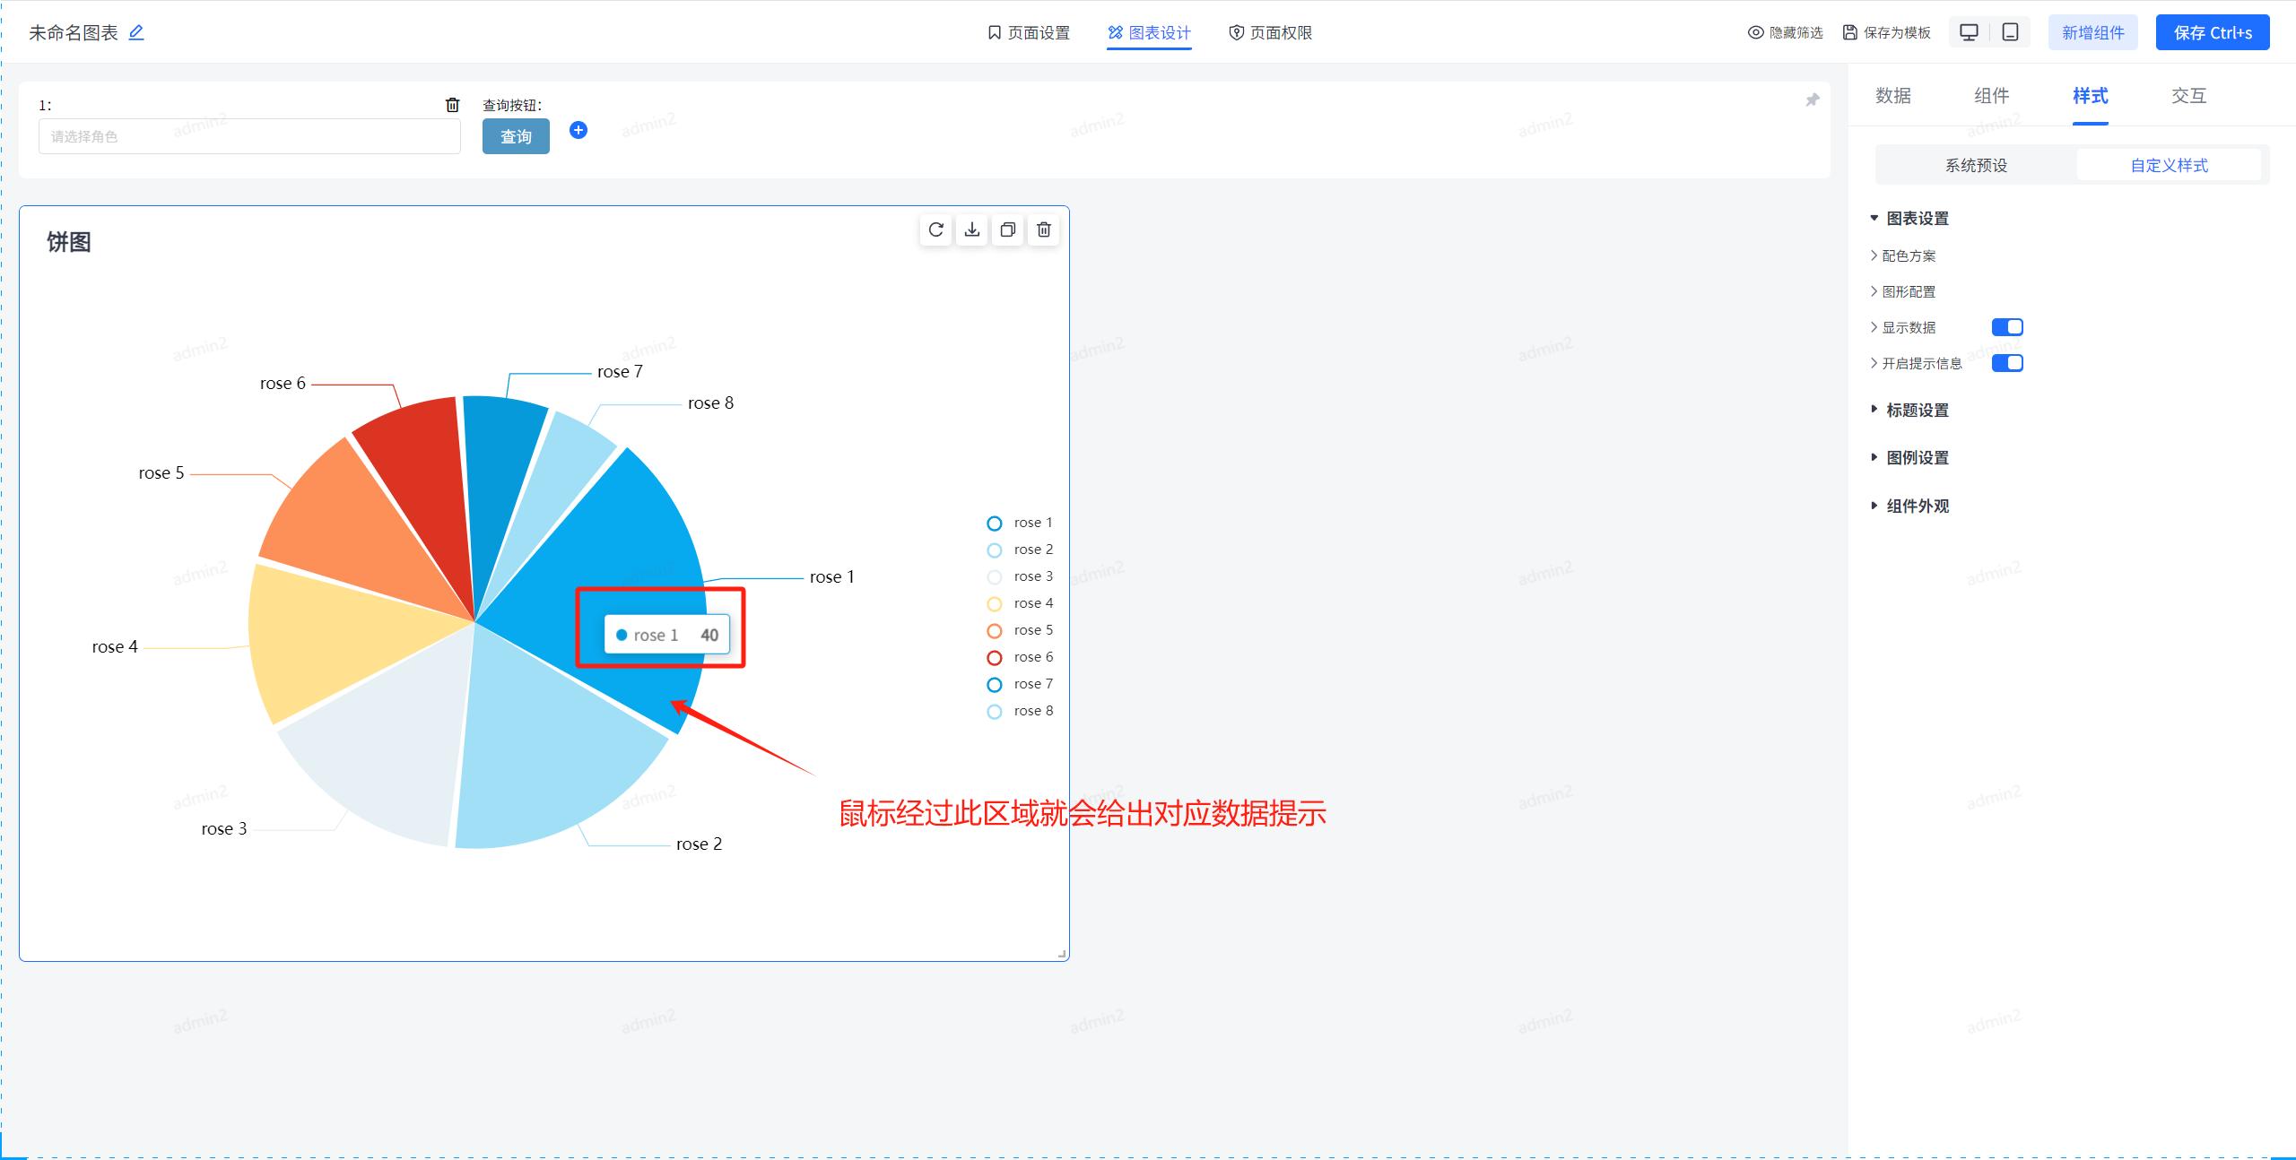Toggle rose 4 legend marker
The image size is (2296, 1160).
[995, 604]
